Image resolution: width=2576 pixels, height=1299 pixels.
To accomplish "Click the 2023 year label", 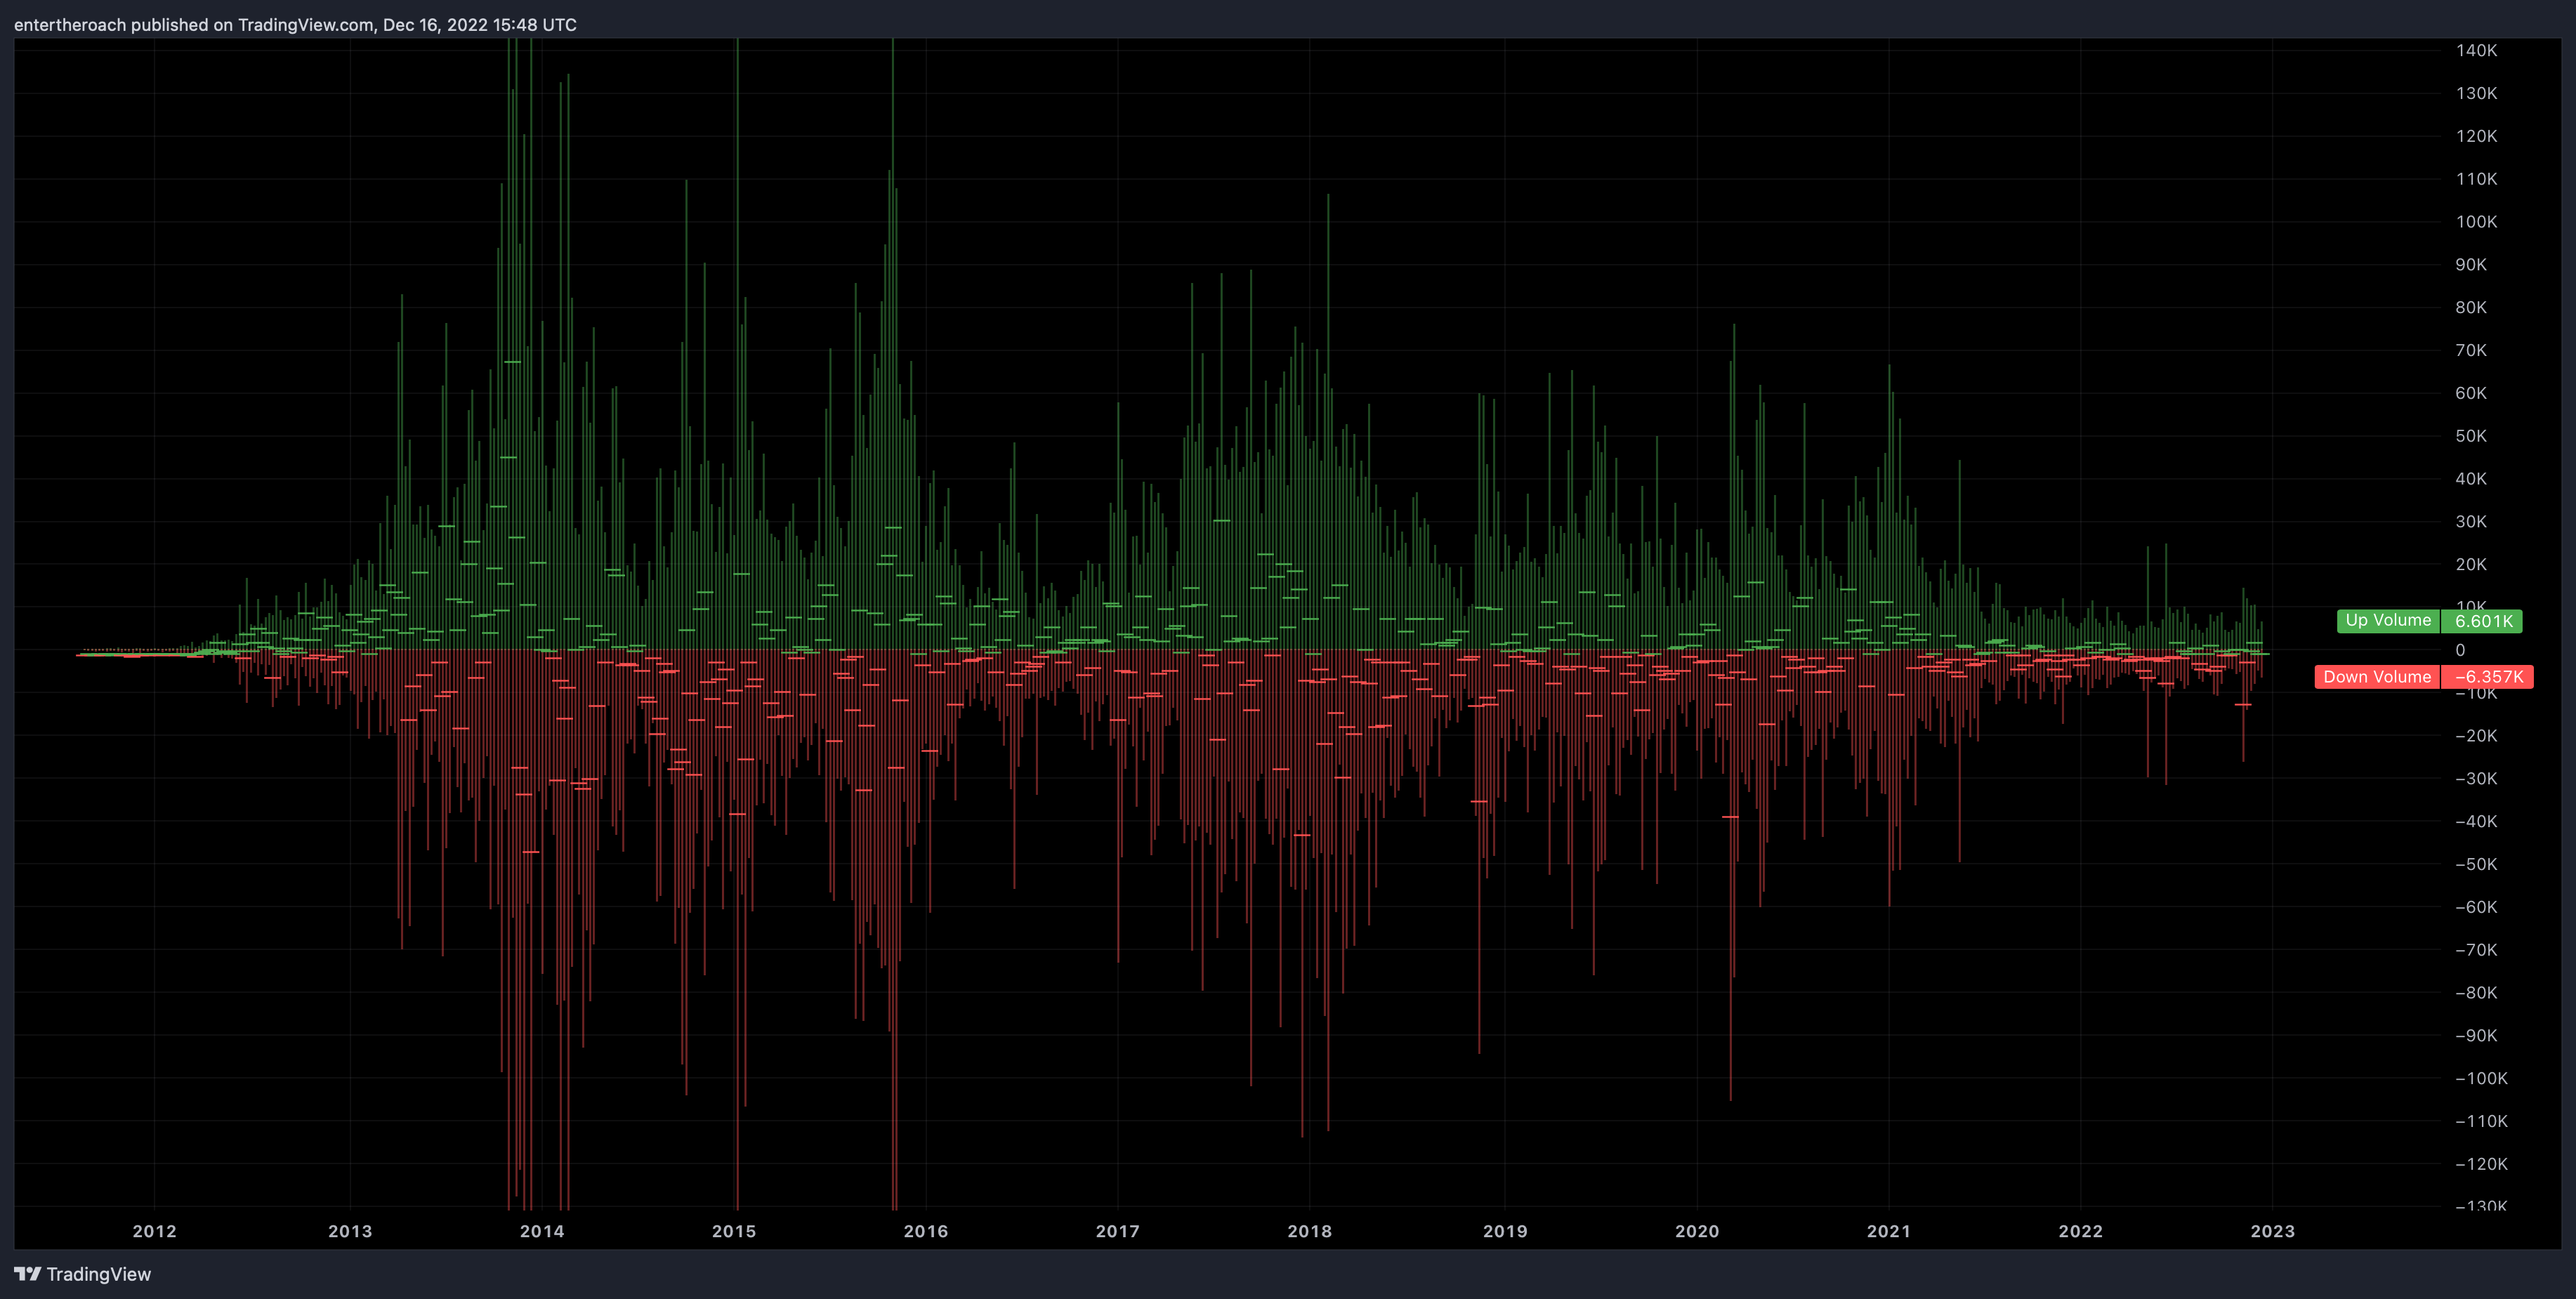I will coord(2272,1231).
